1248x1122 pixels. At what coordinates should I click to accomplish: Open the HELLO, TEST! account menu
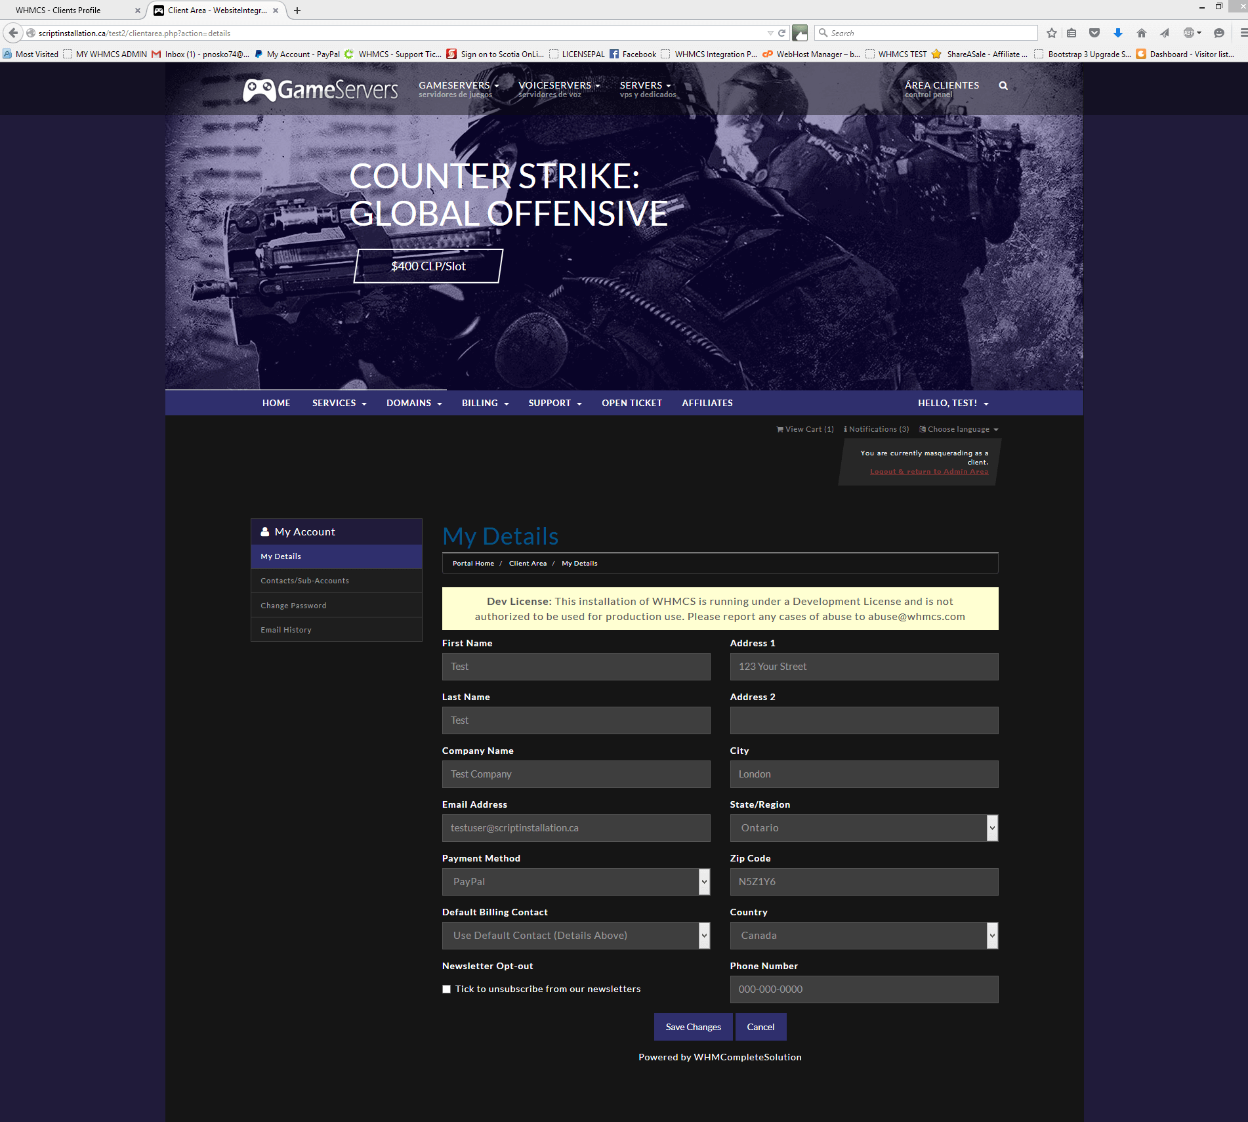953,403
